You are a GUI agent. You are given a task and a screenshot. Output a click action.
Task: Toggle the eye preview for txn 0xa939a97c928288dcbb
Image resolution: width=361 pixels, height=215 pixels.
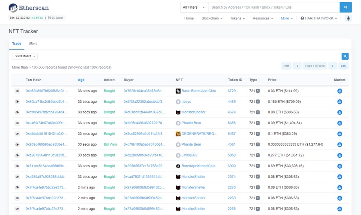(17, 177)
